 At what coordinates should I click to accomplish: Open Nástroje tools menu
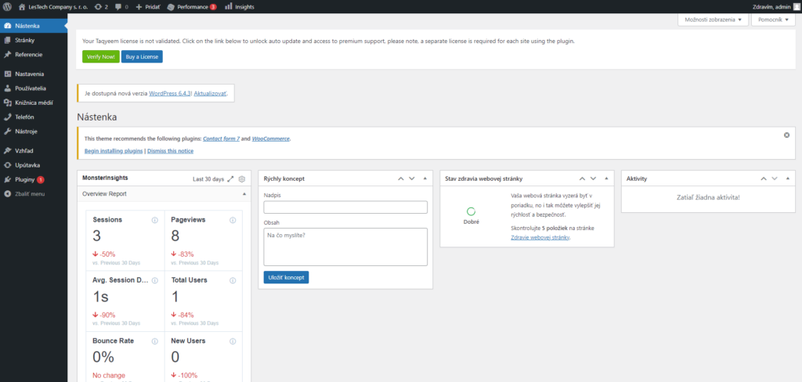click(33, 131)
